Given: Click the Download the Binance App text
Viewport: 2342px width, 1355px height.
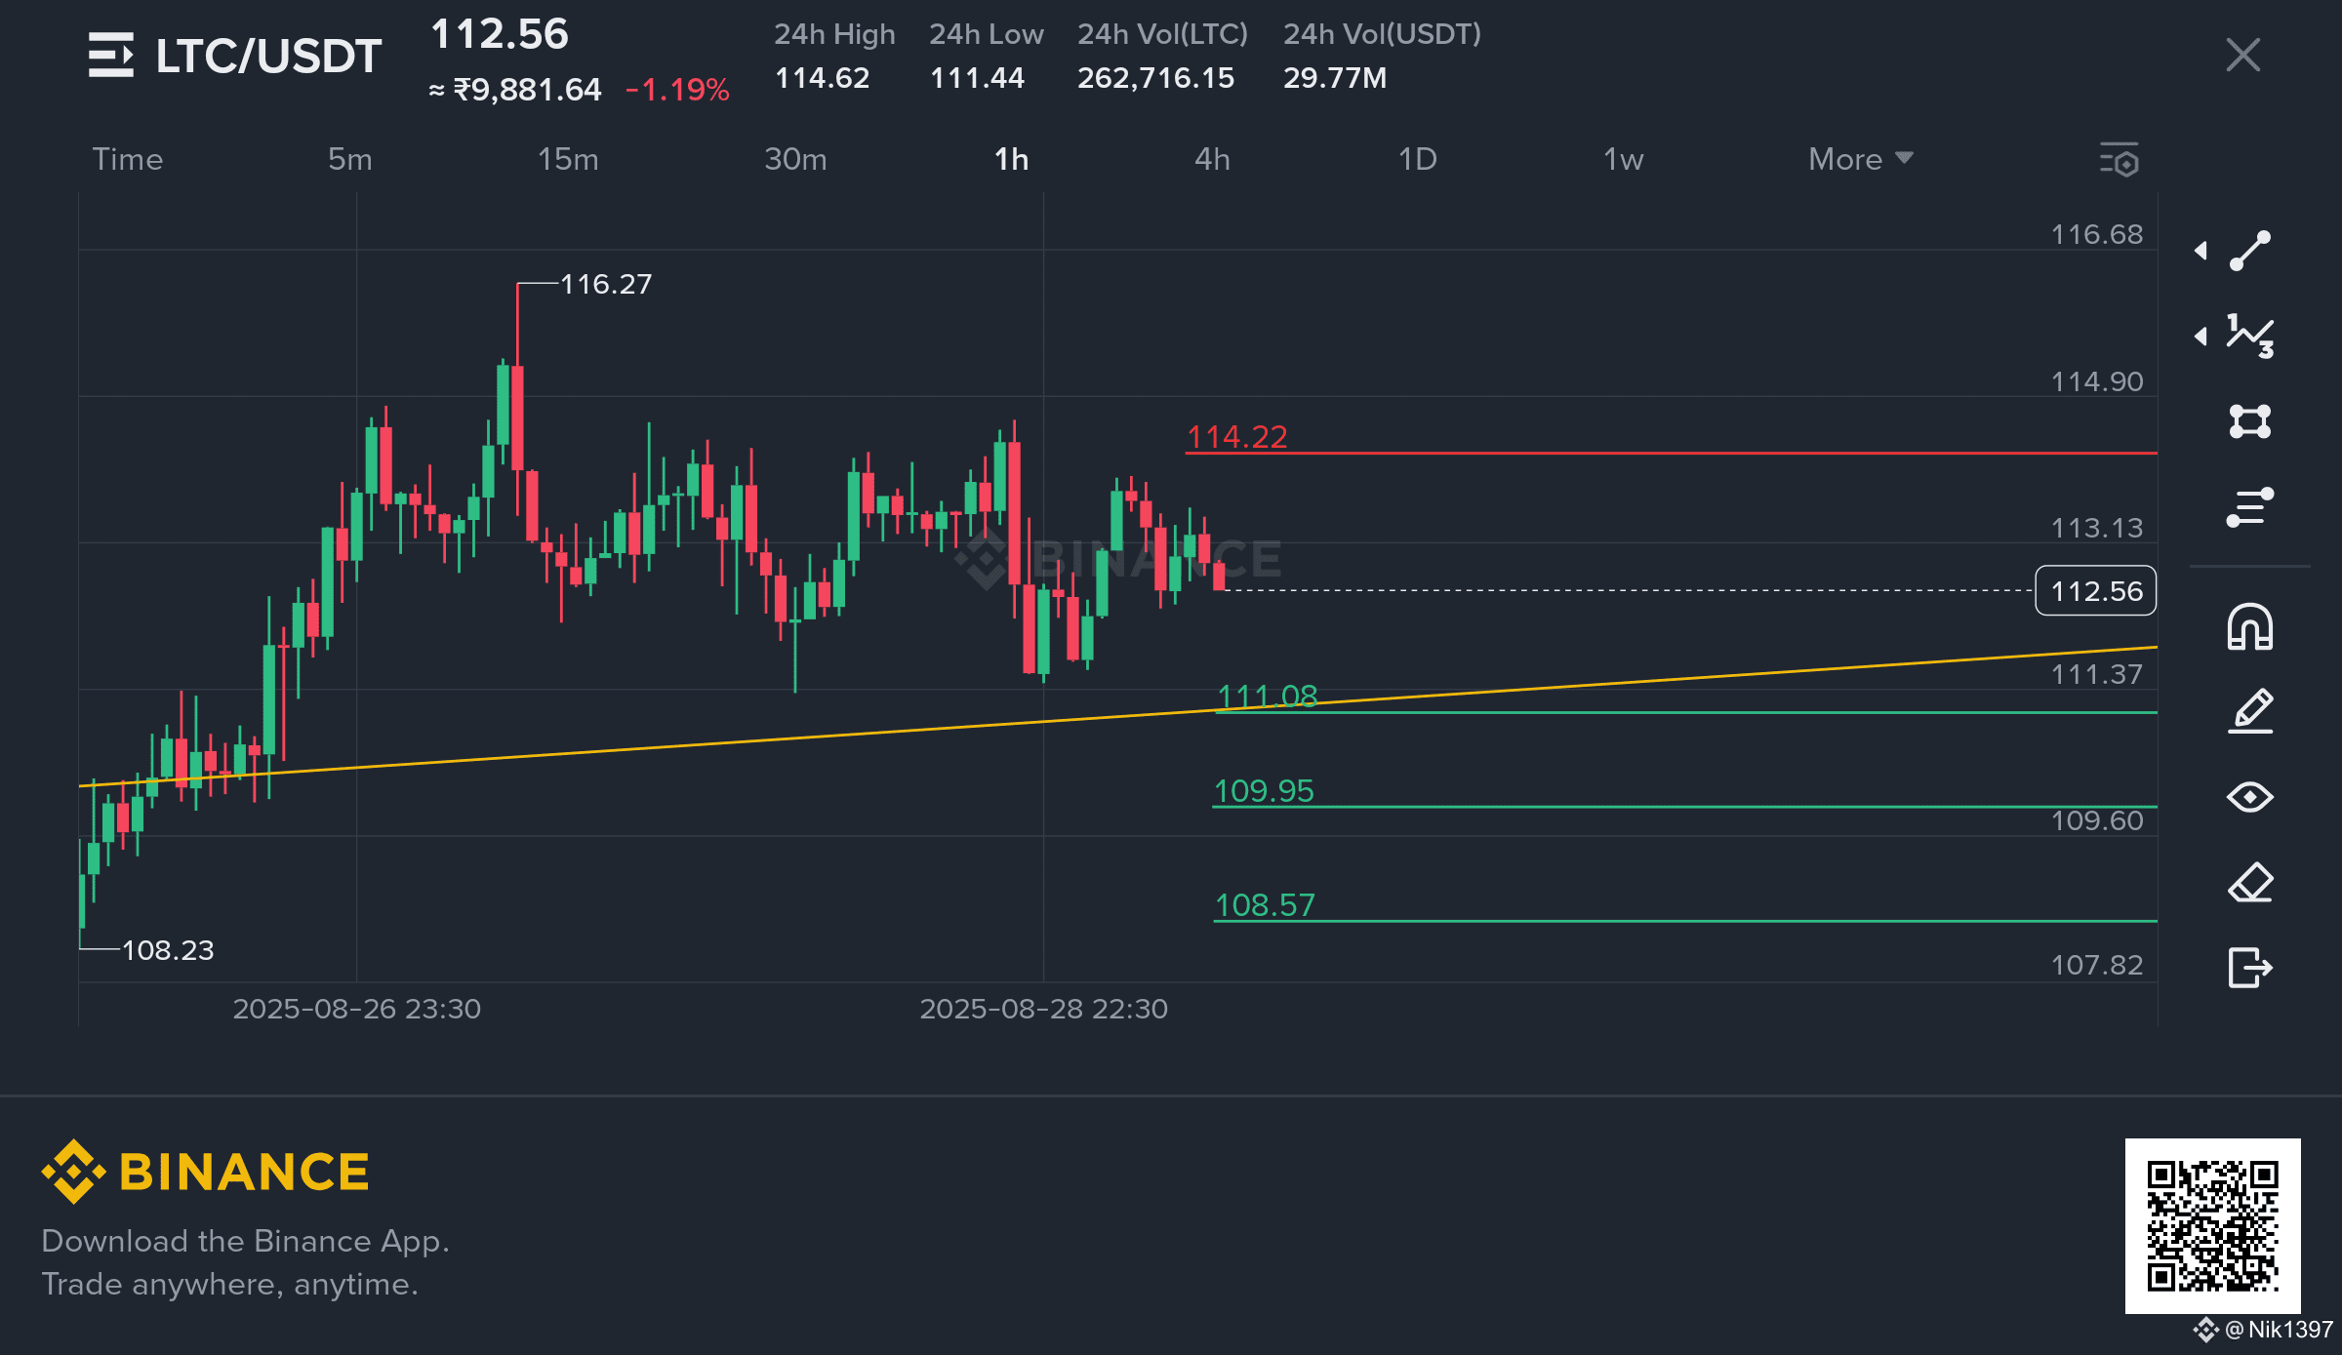Looking at the screenshot, I should coord(246,1241).
